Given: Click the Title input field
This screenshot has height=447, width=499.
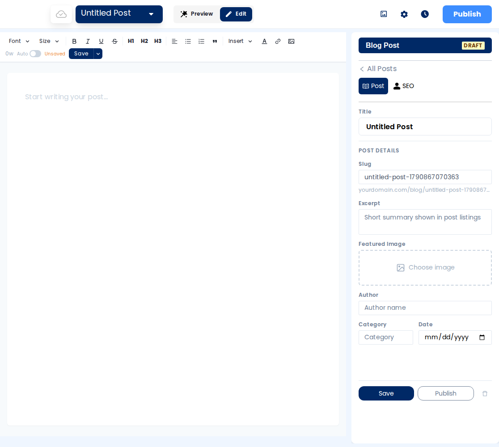Looking at the screenshot, I should [425, 127].
